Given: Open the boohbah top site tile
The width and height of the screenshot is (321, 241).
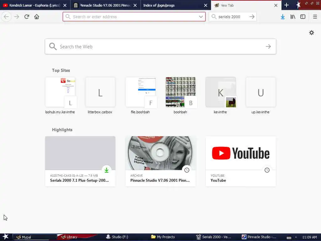Looking at the screenshot, I should [180, 95].
